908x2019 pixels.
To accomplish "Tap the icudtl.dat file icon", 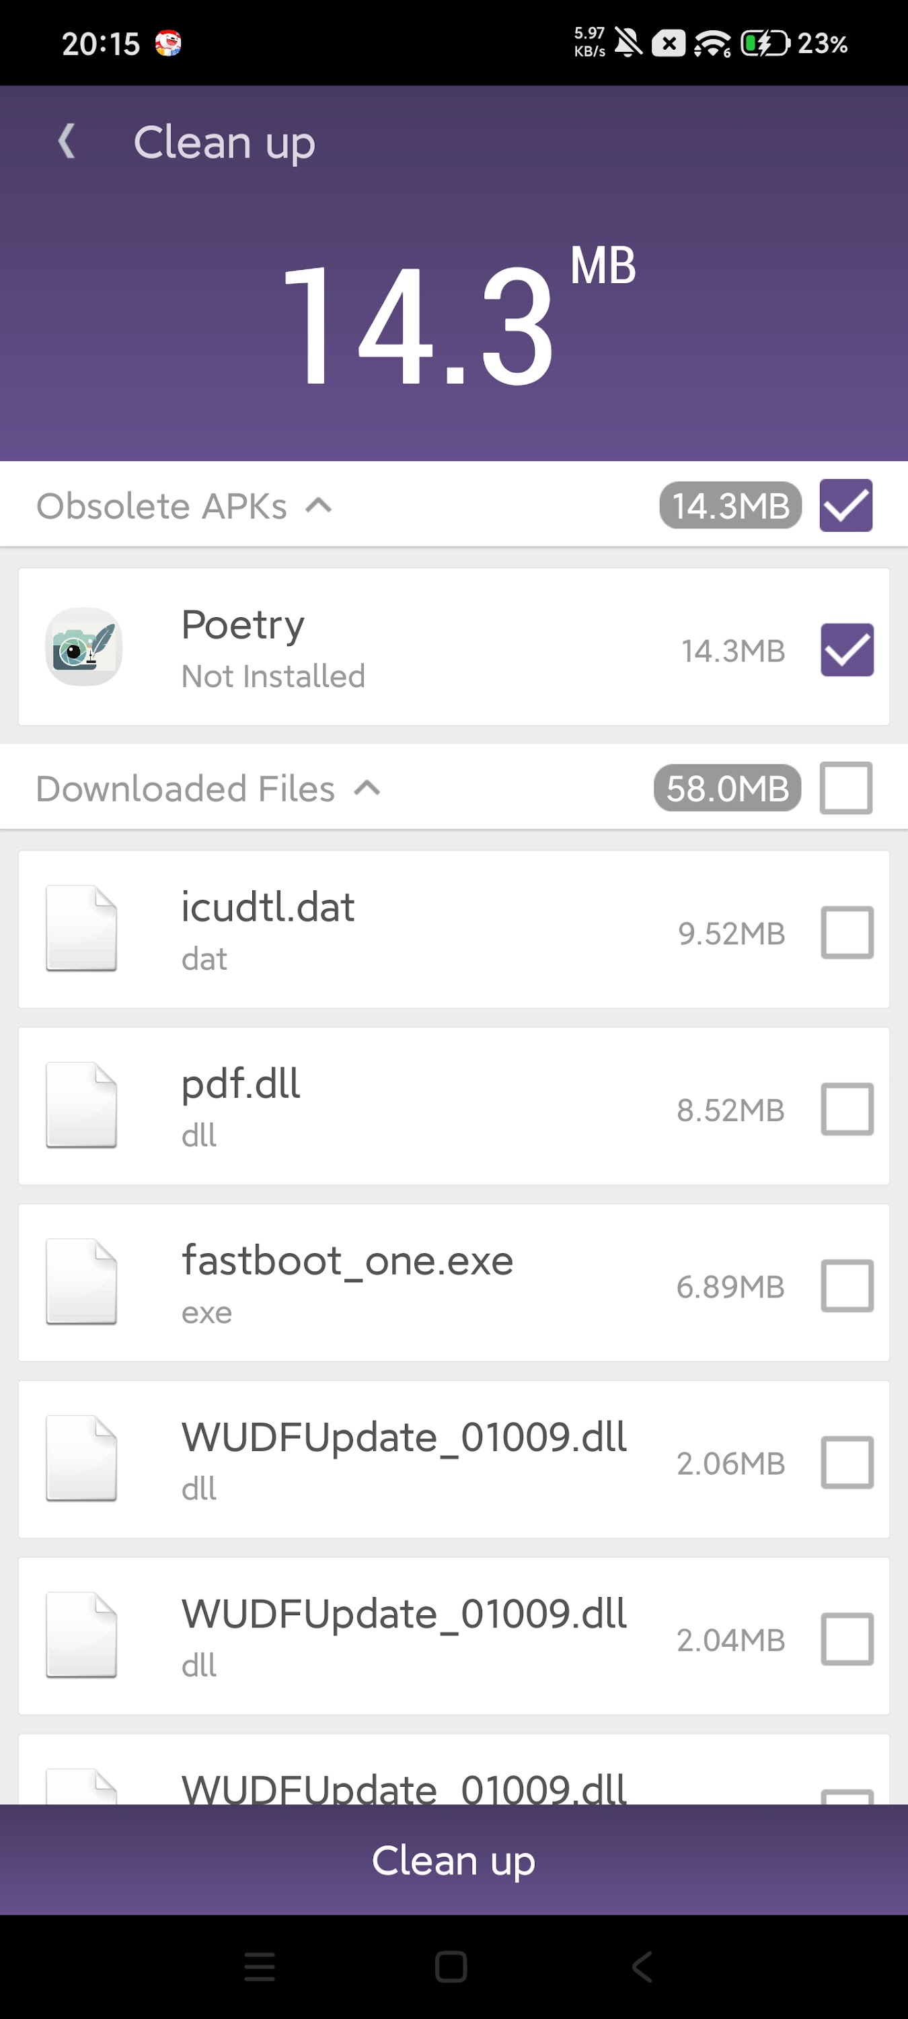I will coord(81,929).
